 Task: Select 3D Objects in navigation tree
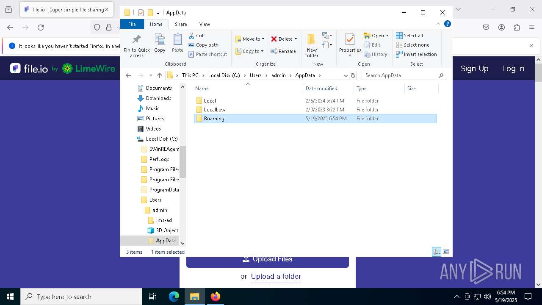pos(163,230)
